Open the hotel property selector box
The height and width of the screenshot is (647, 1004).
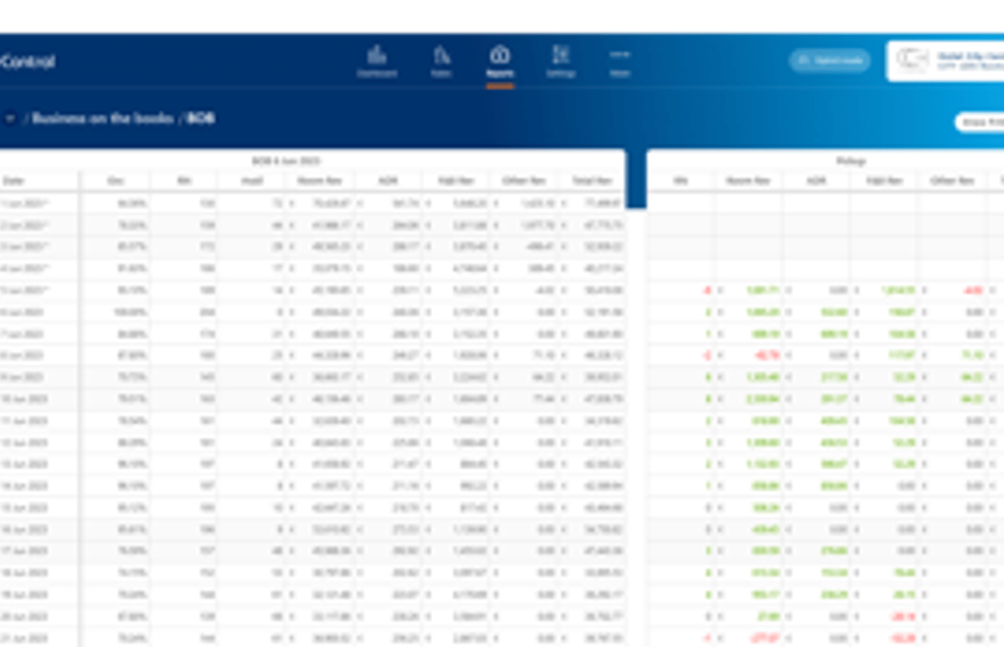pyautogui.click(x=945, y=61)
